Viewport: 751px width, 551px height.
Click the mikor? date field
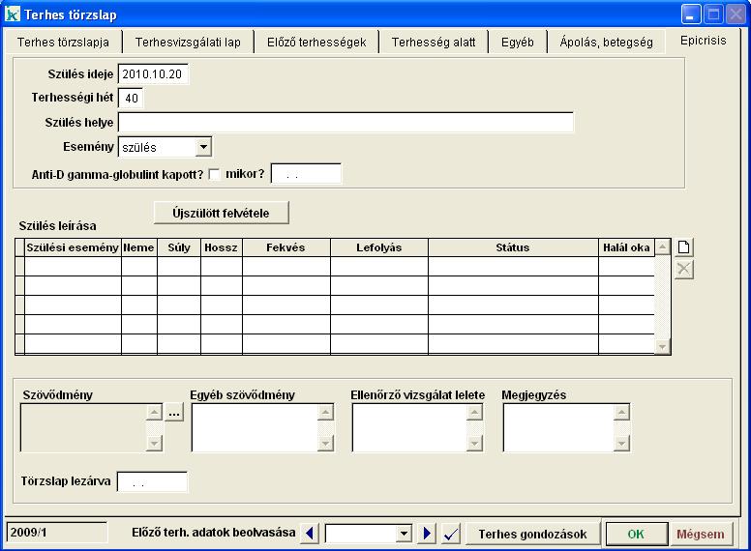306,174
